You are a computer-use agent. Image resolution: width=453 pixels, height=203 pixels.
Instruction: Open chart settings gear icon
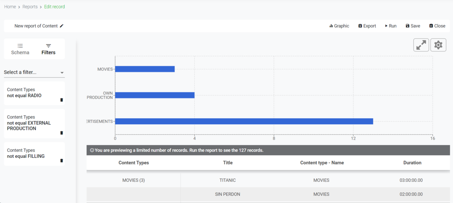tap(438, 45)
